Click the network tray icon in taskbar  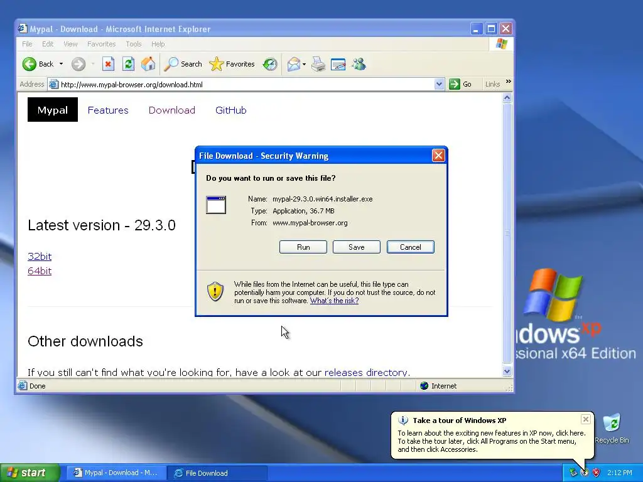[573, 473]
